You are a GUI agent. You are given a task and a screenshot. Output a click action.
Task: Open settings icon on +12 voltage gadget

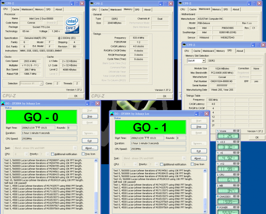tap(235, 163)
